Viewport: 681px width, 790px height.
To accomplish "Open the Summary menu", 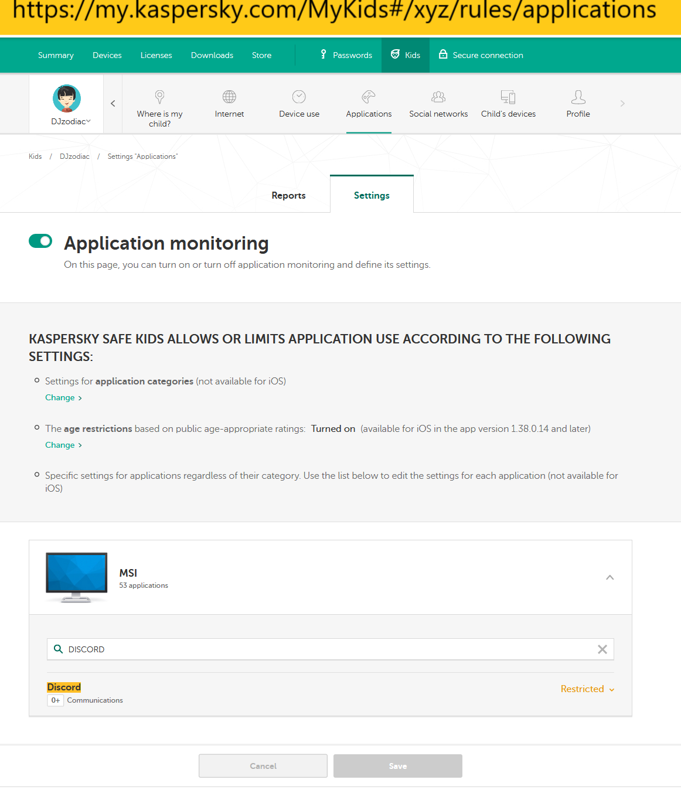I will click(56, 55).
